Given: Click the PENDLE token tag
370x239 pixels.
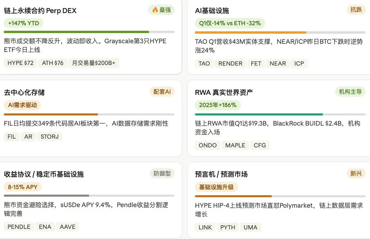Looking at the screenshot, I should 19,227.
